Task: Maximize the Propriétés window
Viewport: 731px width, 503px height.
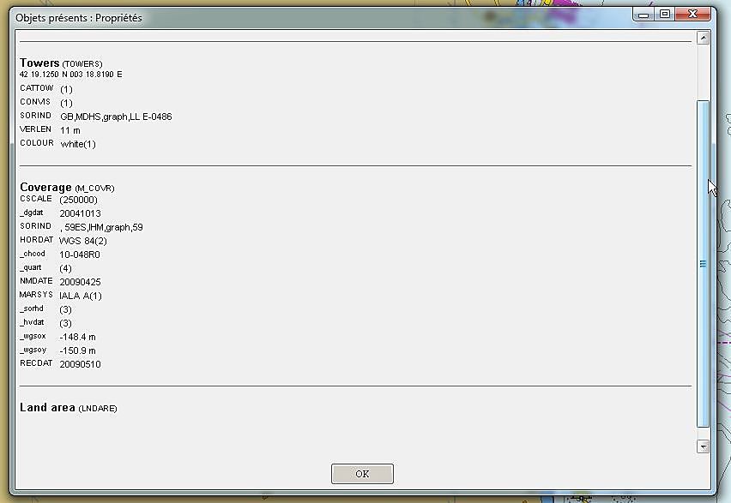Action: [665, 15]
